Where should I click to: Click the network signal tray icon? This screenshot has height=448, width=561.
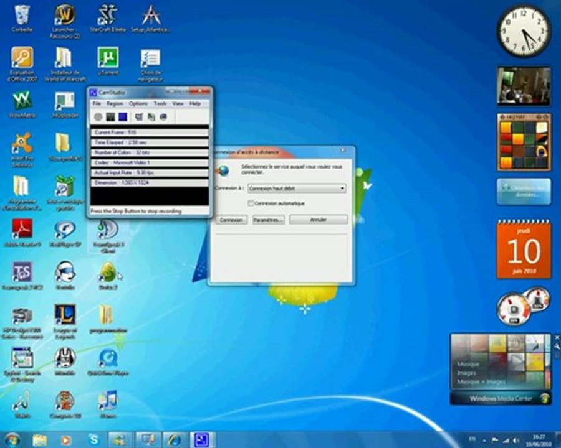pyautogui.click(x=506, y=441)
